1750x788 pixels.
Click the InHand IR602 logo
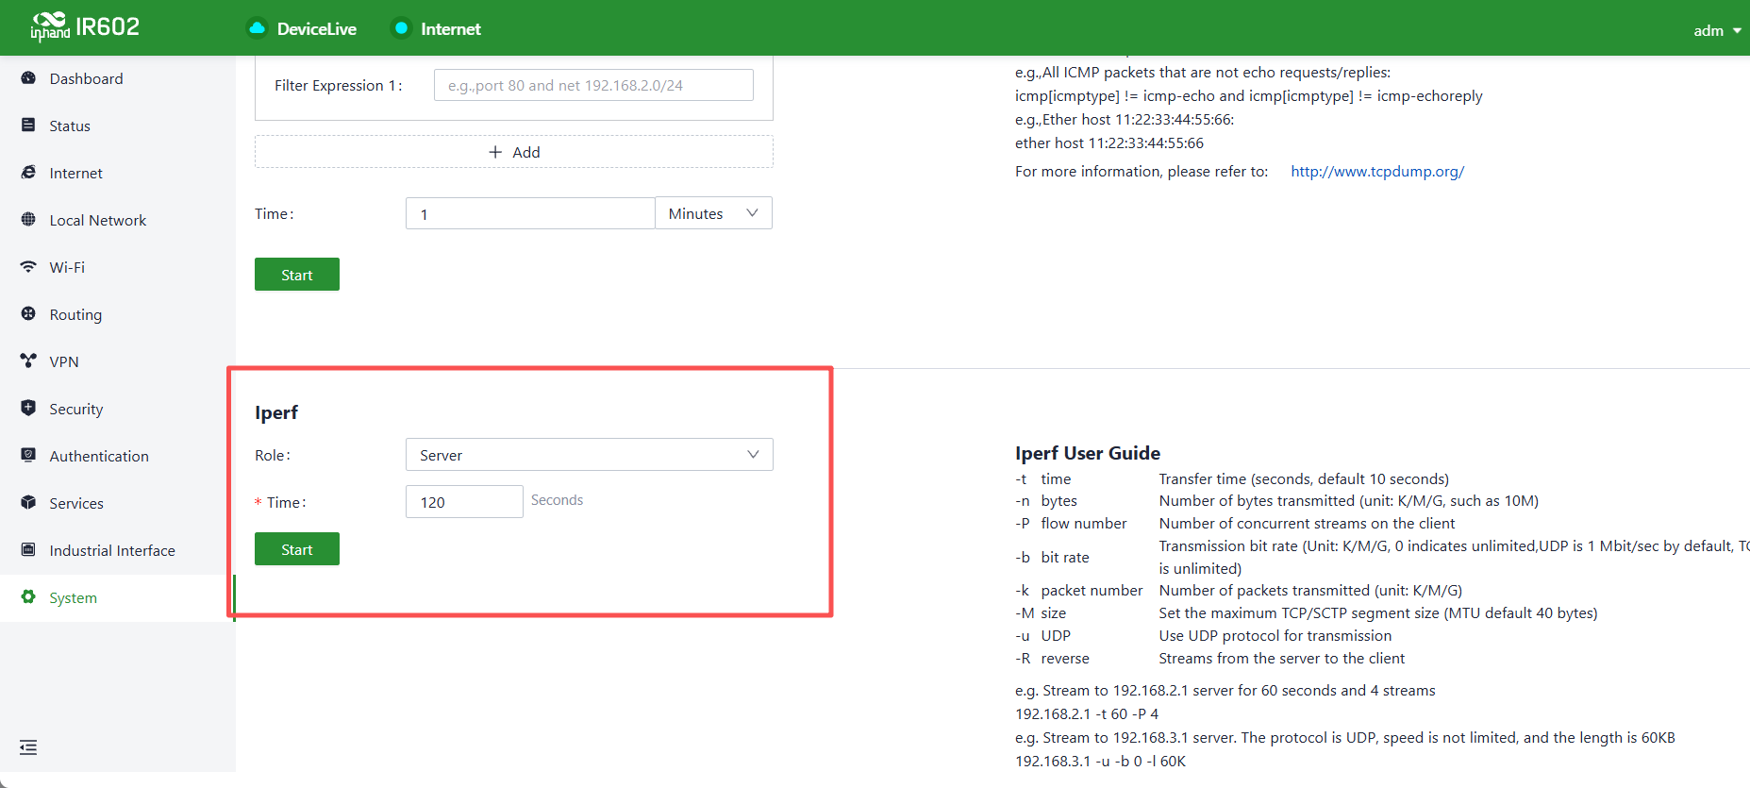tap(85, 27)
